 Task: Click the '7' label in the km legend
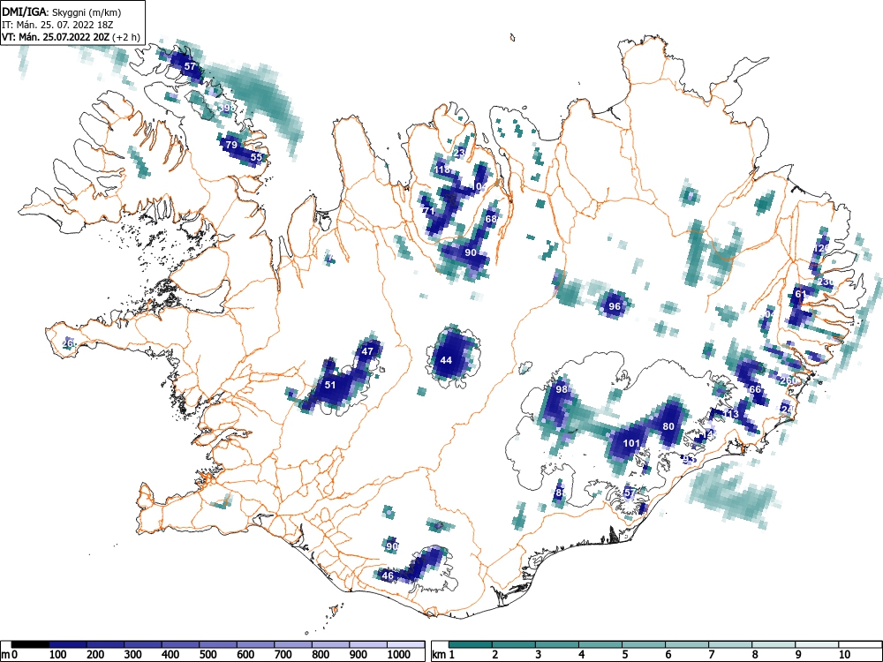click(711, 655)
